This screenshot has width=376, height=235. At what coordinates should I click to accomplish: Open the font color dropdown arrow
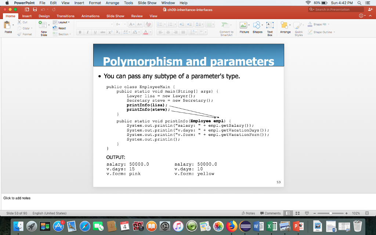pos(151,32)
